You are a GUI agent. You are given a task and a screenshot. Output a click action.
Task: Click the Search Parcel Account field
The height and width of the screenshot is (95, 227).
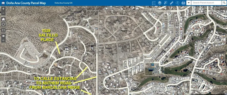pos(206,3)
